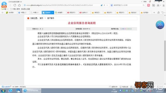
Task: Click the scissors screenshot tool icon
Action: [x=158, y=5]
